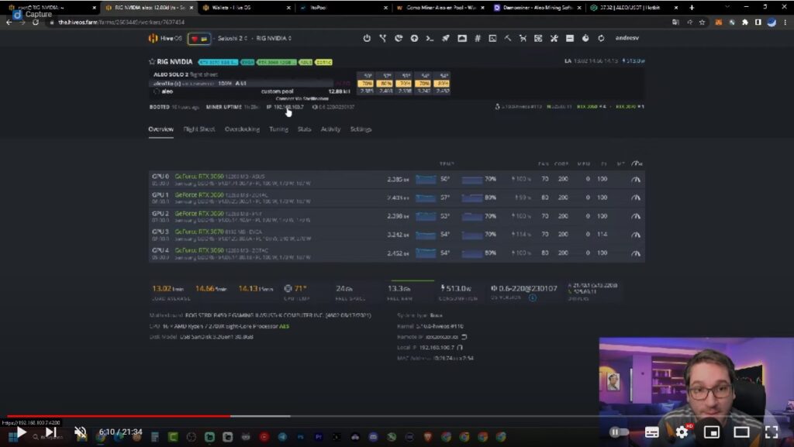Image resolution: width=794 pixels, height=447 pixels.
Task: Open the Flight Sheet tab
Action: [199, 129]
